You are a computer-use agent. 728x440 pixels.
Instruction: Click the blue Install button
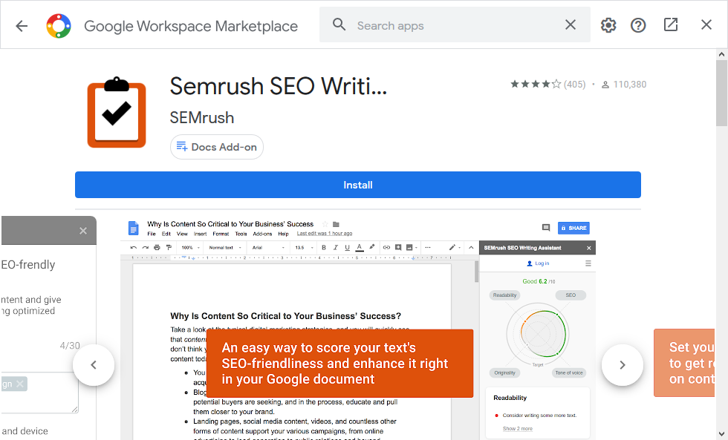[x=357, y=185]
